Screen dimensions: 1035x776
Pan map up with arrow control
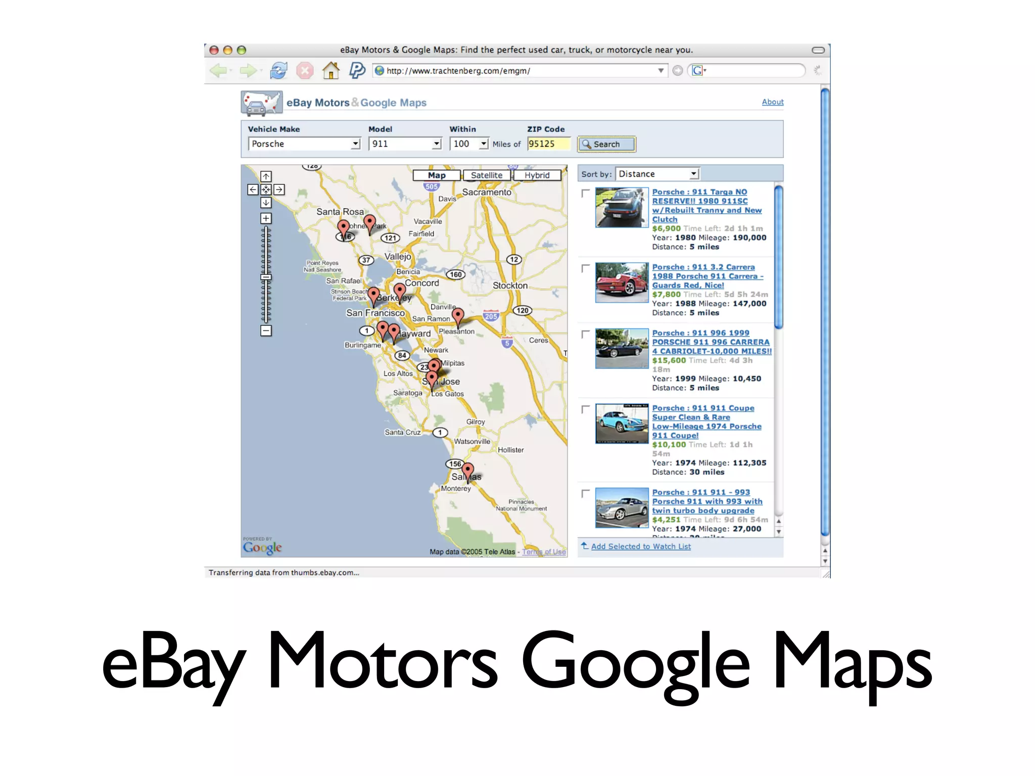266,176
